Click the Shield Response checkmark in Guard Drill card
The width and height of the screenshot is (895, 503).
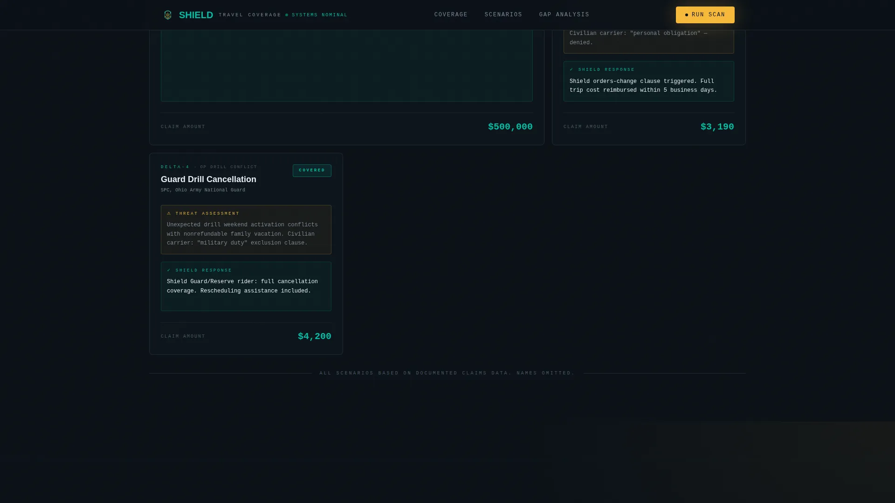pyautogui.click(x=169, y=270)
